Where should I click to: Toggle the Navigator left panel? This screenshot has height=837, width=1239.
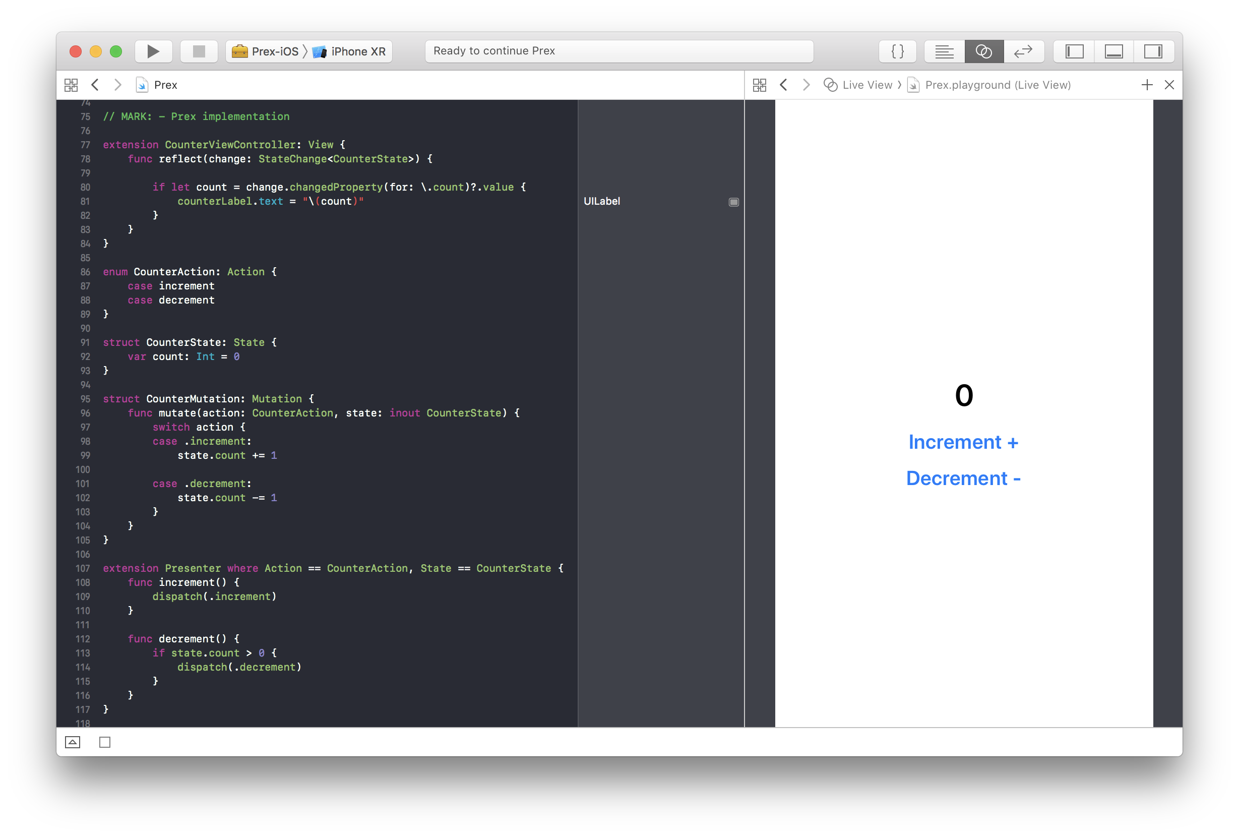pyautogui.click(x=1074, y=51)
